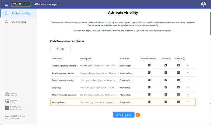Click attribute source icon for Default signature design
Image resolution: width=211 pixels, height=125 pixels.
(149, 80)
